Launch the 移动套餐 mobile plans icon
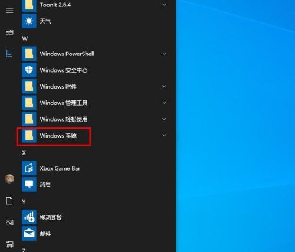Screen dimensions: 295x252 [29, 217]
